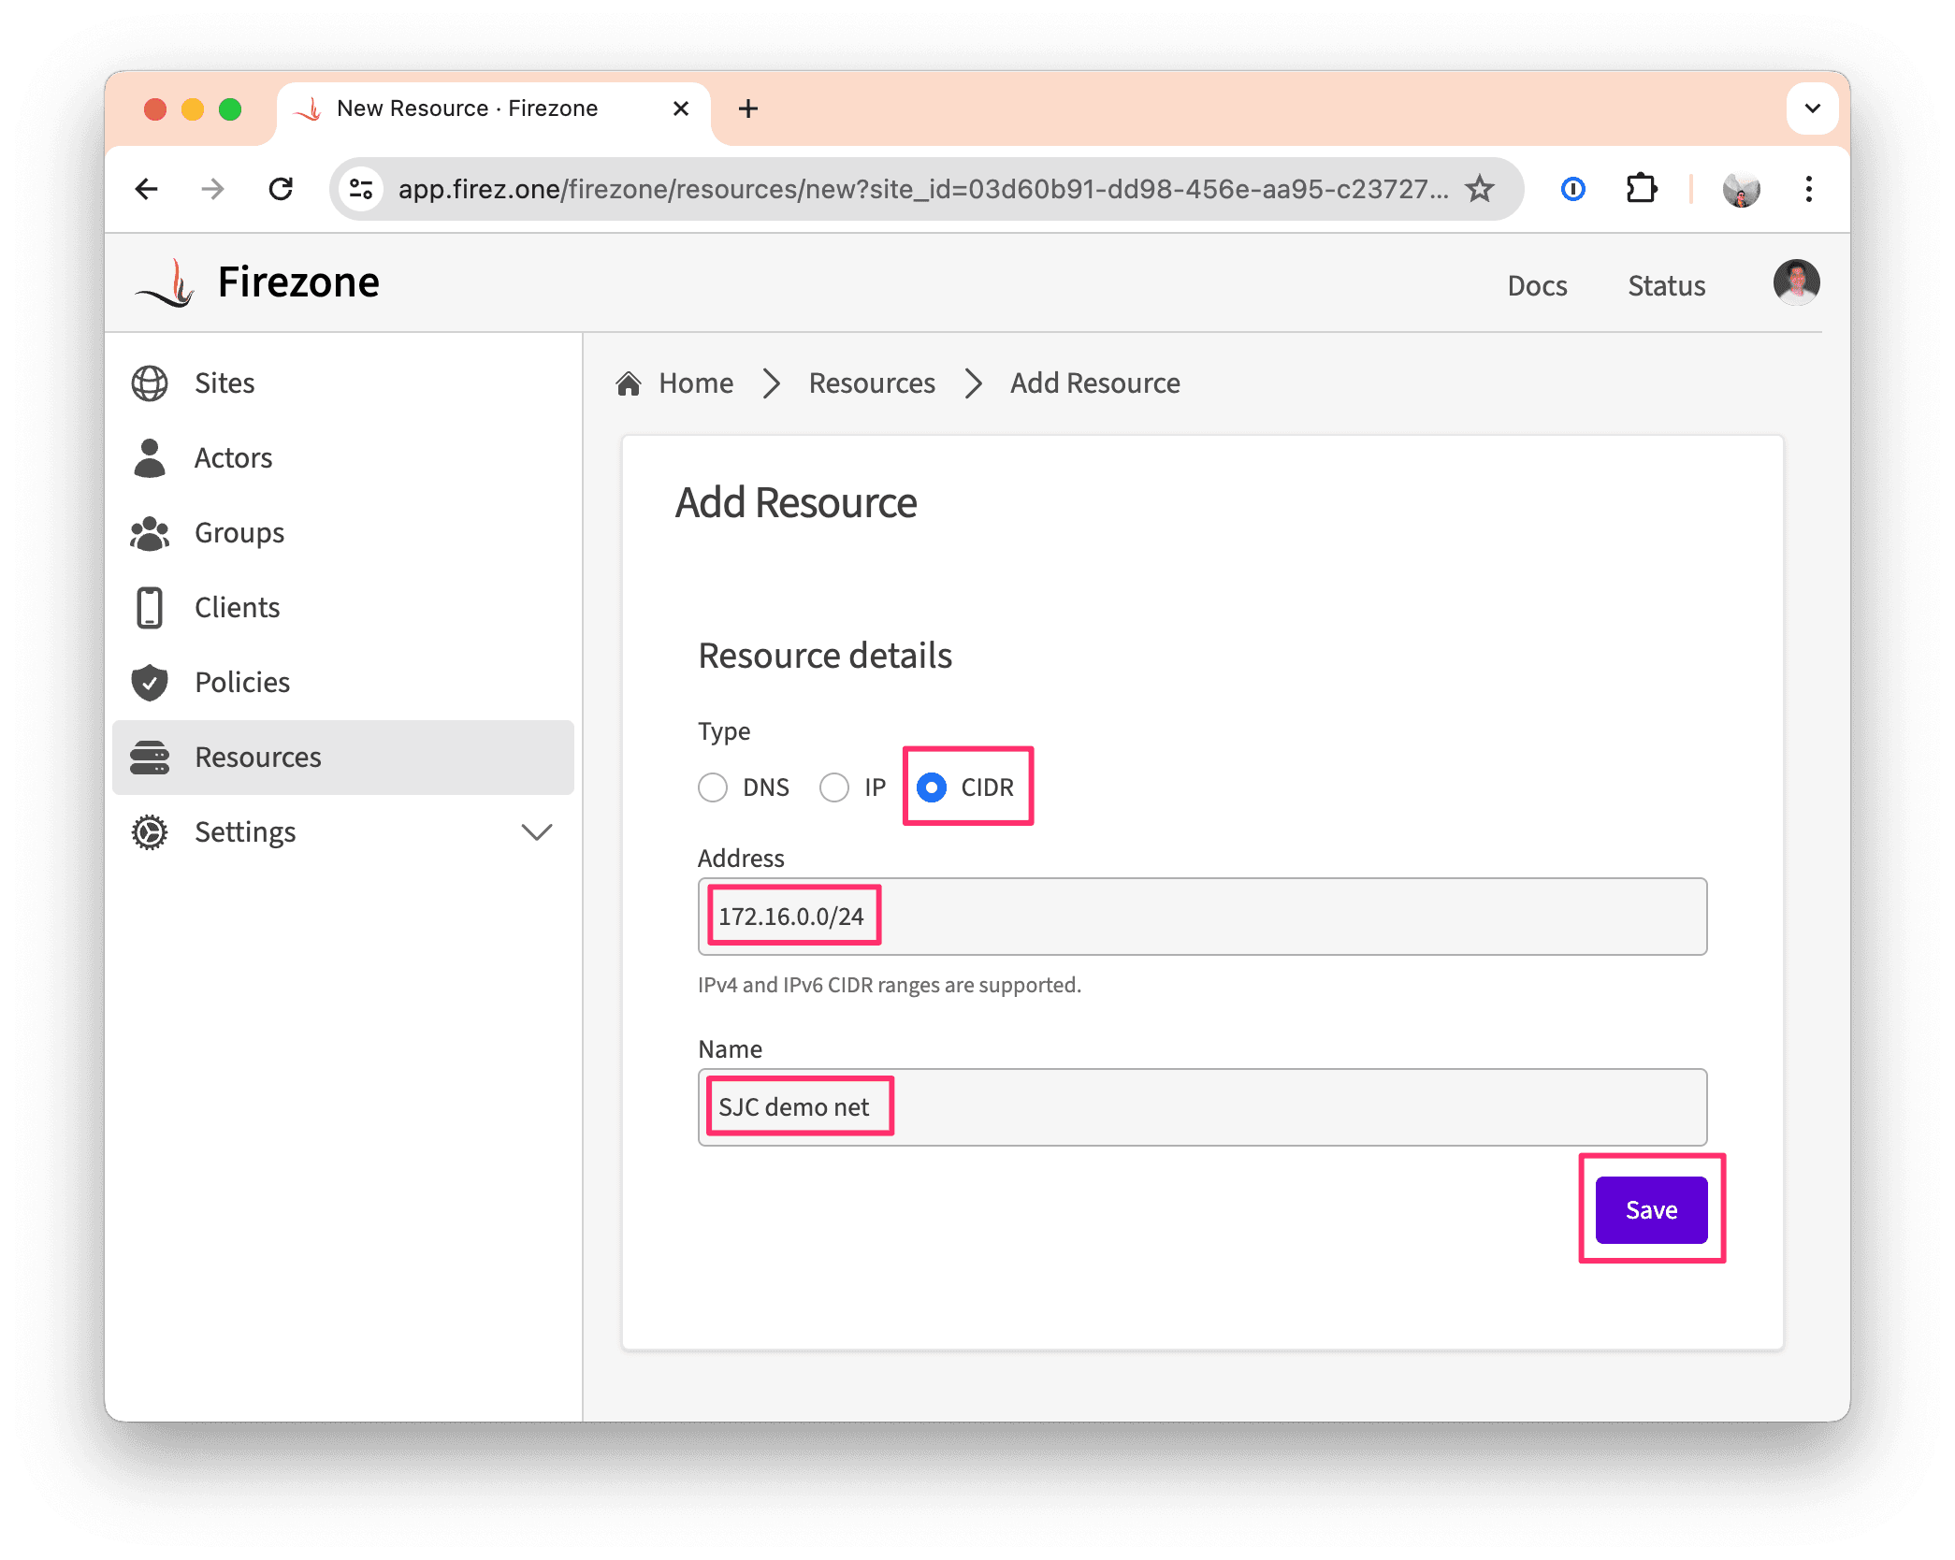Expand the Settings submenu
The image size is (1955, 1560).
(537, 830)
